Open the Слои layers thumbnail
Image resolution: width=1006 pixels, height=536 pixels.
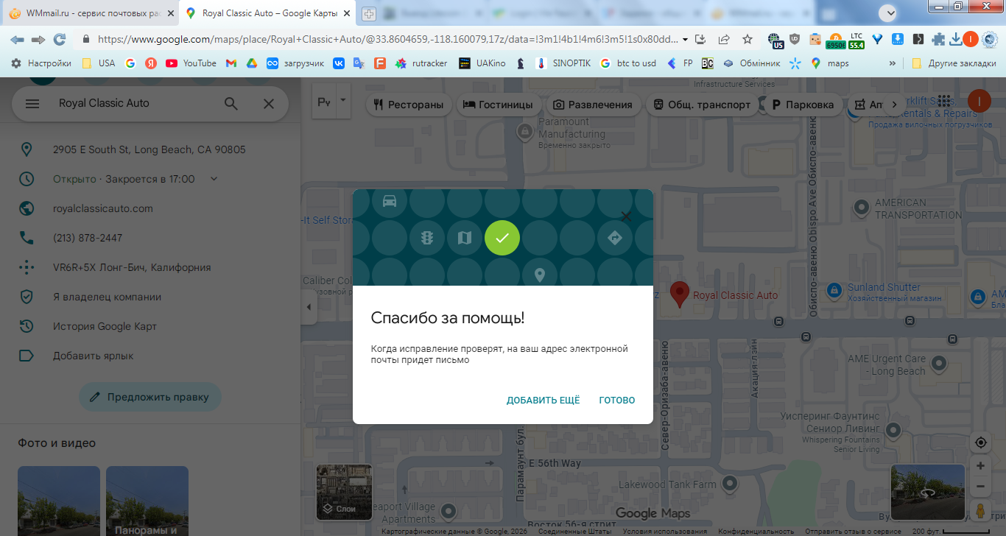click(x=344, y=493)
